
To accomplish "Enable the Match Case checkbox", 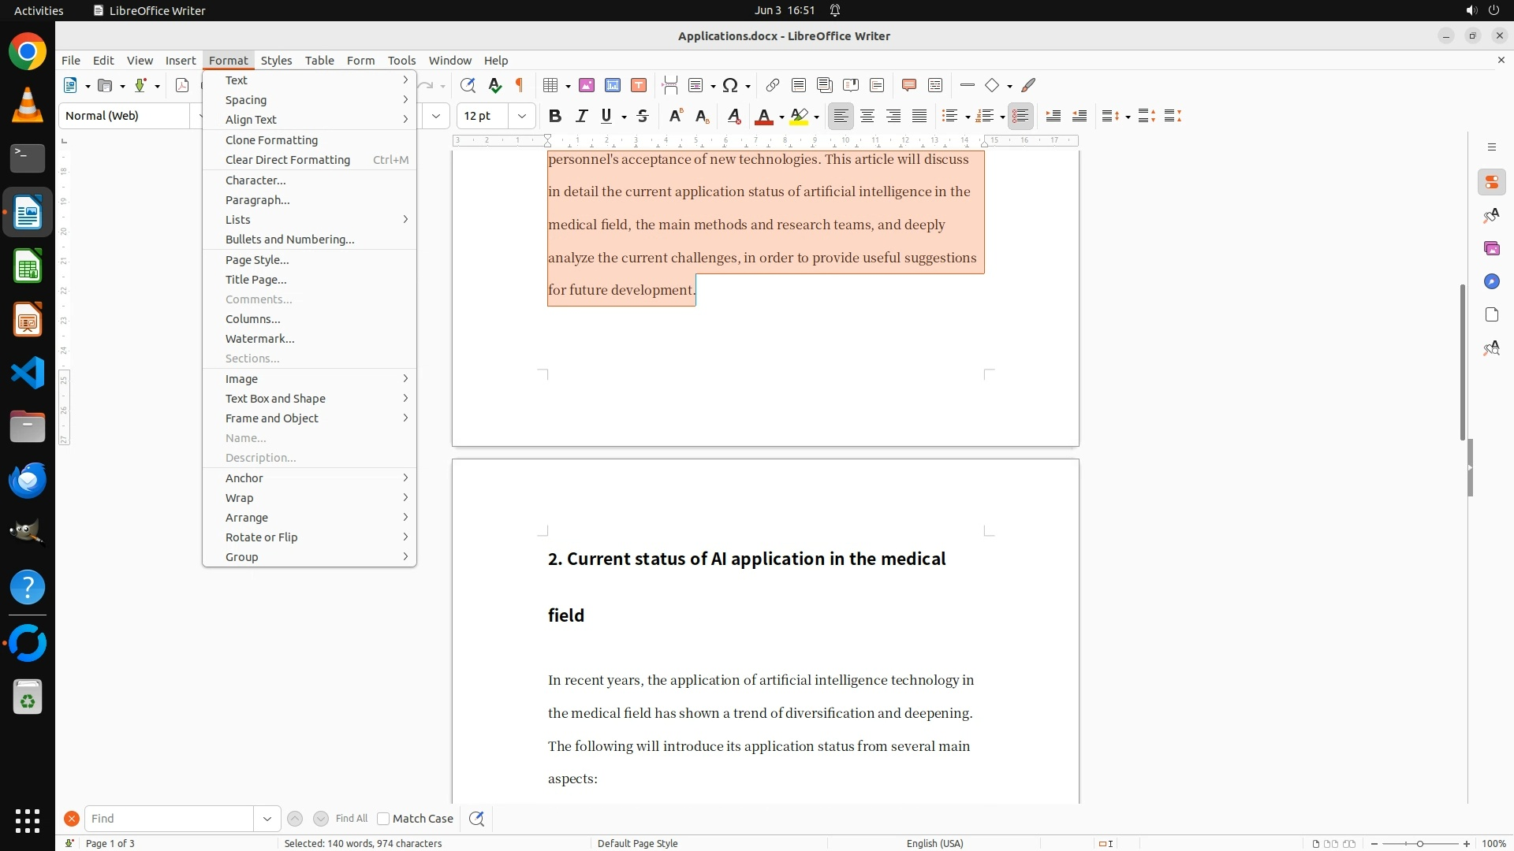I will click(383, 819).
